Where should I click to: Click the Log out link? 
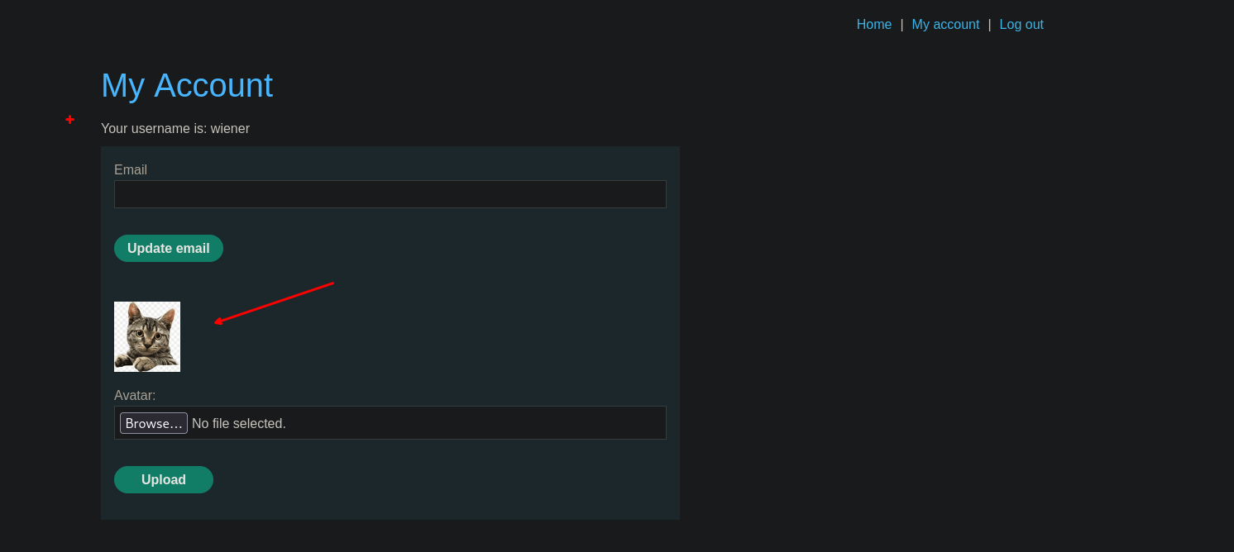tap(1021, 25)
